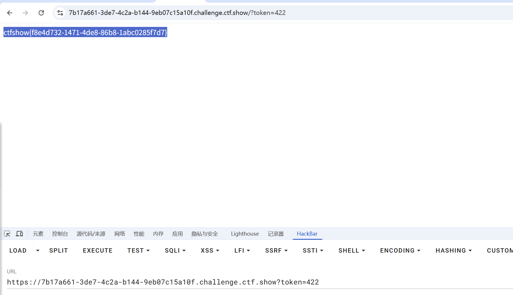The image size is (513, 295).
Task: Expand the SQLI payload menu
Action: tap(175, 251)
